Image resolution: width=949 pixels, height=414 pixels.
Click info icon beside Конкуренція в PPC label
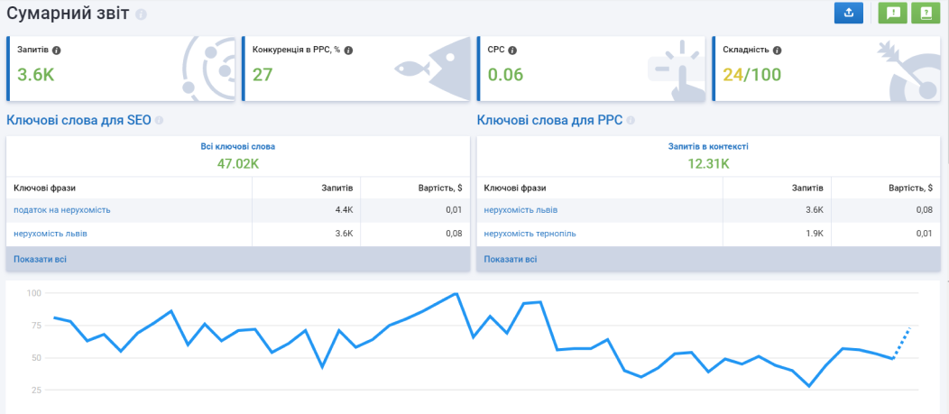(x=348, y=51)
